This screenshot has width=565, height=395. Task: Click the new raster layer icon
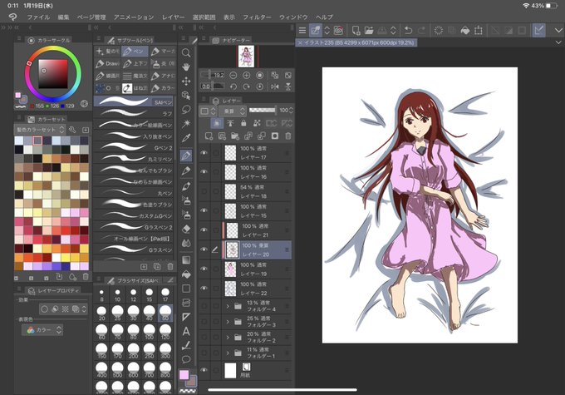(x=209, y=136)
